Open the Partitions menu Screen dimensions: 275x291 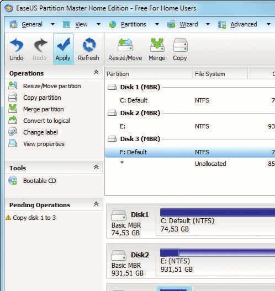pyautogui.click(x=134, y=24)
